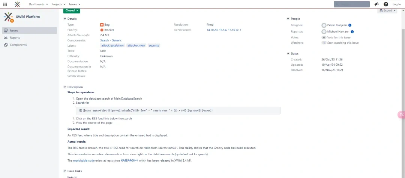Open the struck-through XASEARCH issue link
405x178 pixels.
[x=129, y=160]
